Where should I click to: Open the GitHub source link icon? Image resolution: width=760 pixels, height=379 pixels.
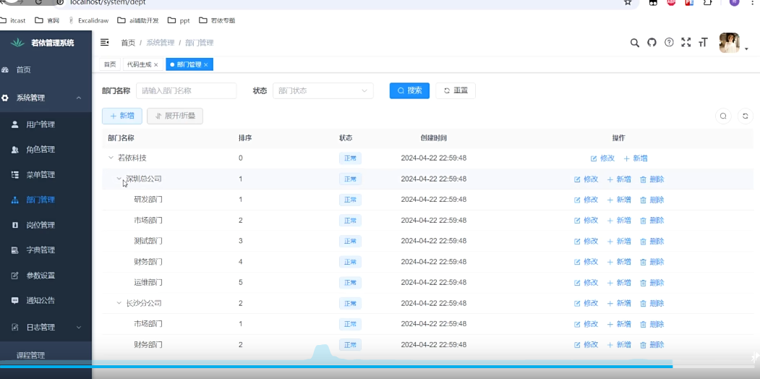coord(652,43)
